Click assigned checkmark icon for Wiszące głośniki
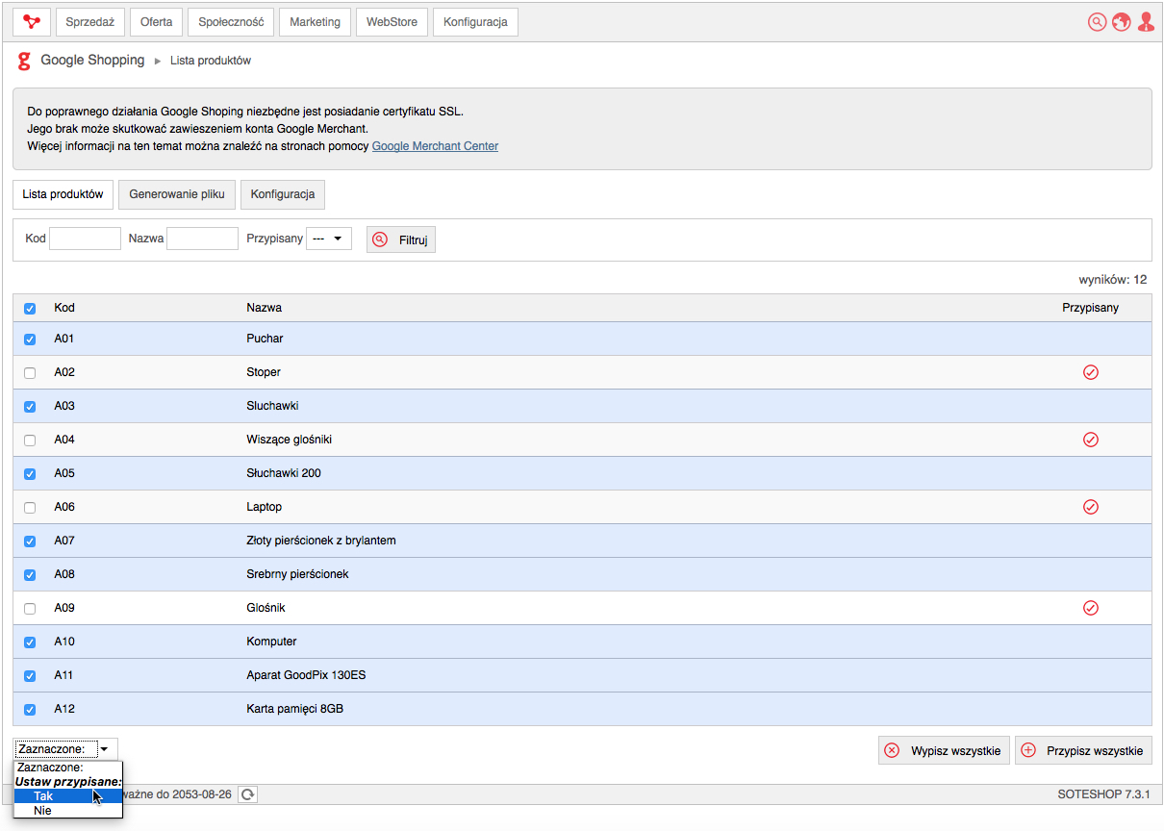1164x831 pixels. [x=1091, y=440]
